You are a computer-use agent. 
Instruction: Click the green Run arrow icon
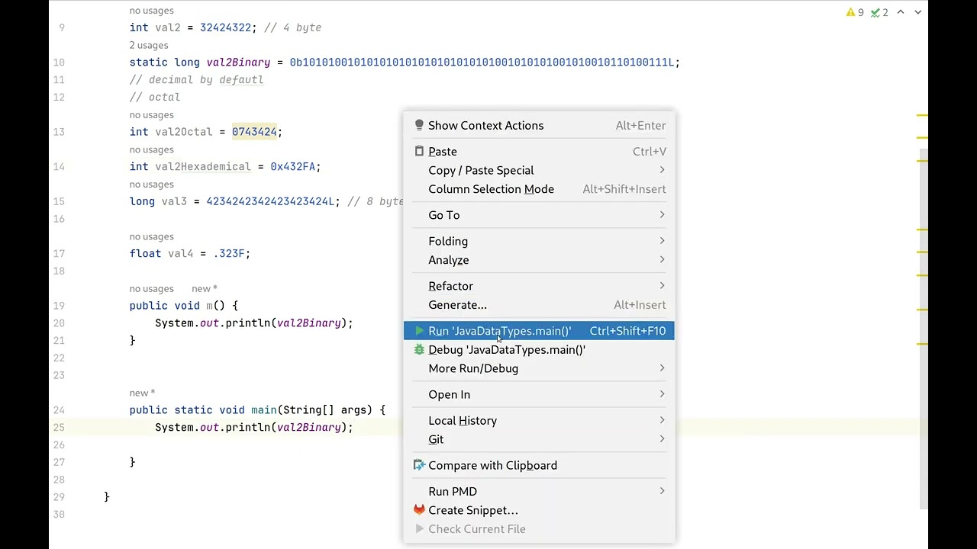(419, 331)
